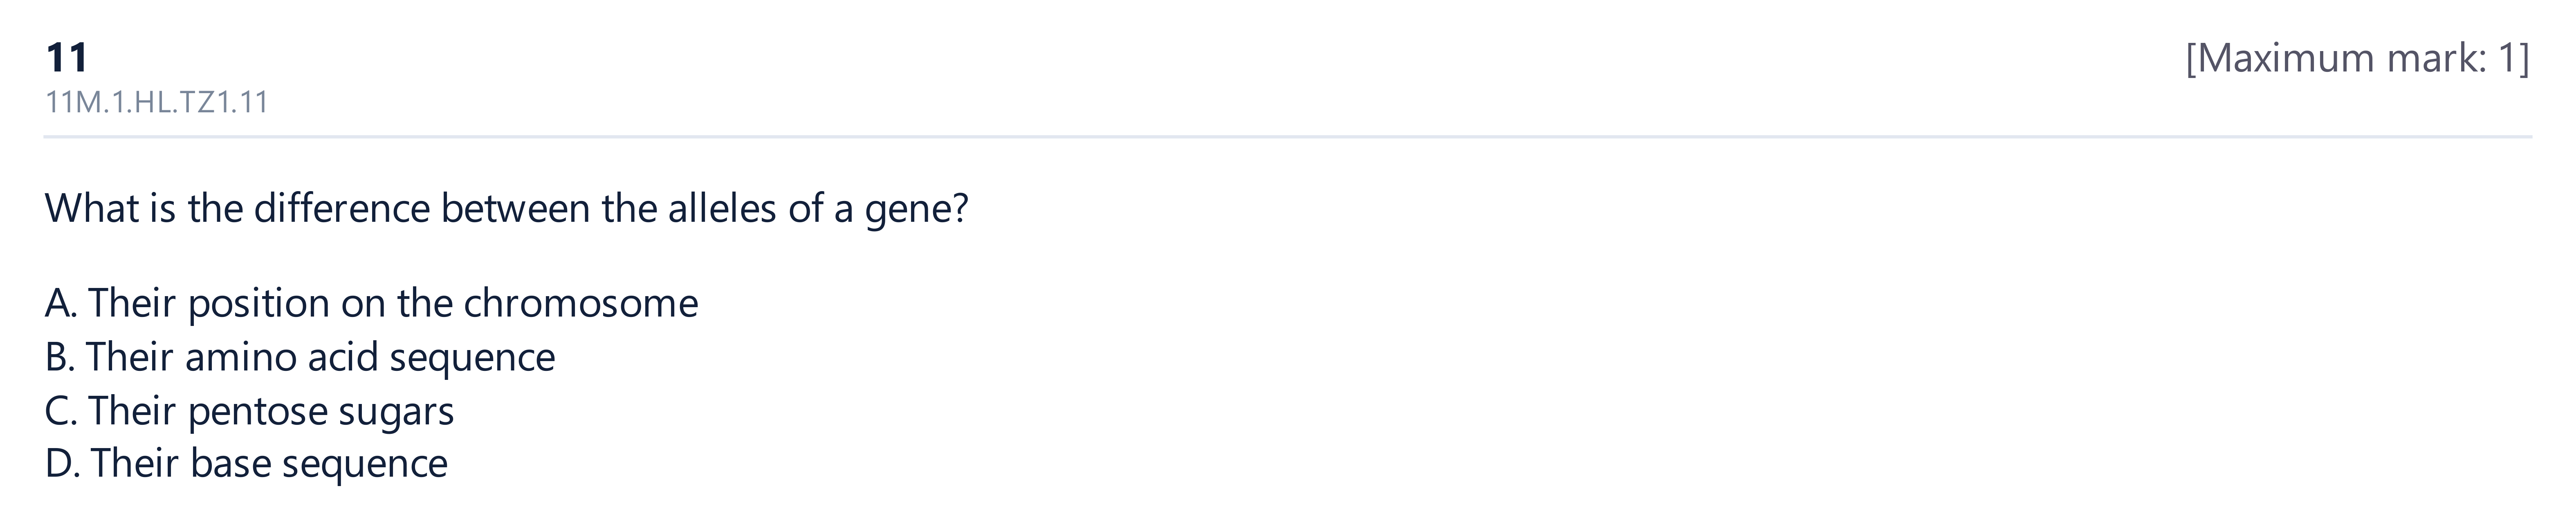Click the word difference in the question
This screenshot has height=531, width=2576.
pyautogui.click(x=341, y=209)
